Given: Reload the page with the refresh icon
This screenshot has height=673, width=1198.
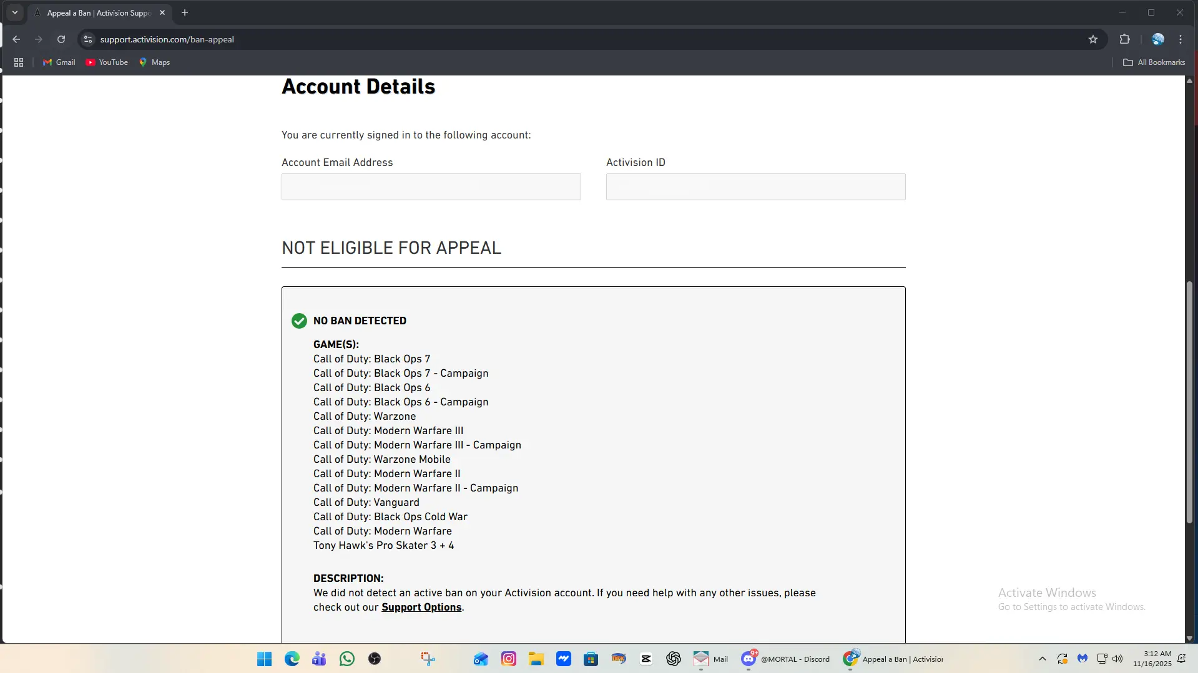Looking at the screenshot, I should pos(61,39).
